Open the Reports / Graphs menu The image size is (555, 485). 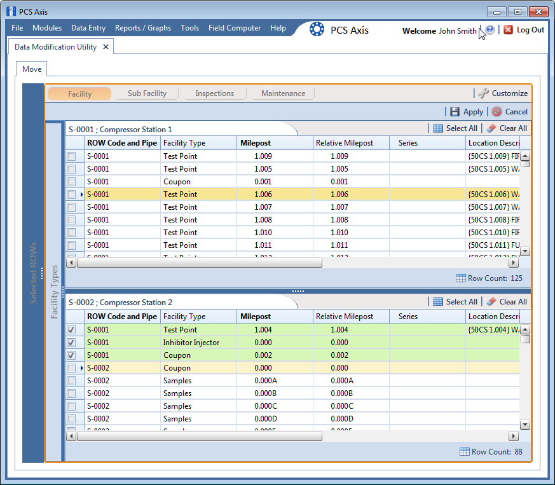pos(143,28)
